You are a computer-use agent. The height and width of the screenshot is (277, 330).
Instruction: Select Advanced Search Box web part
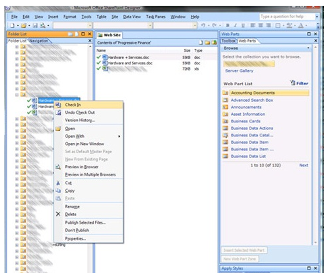[x=252, y=100]
